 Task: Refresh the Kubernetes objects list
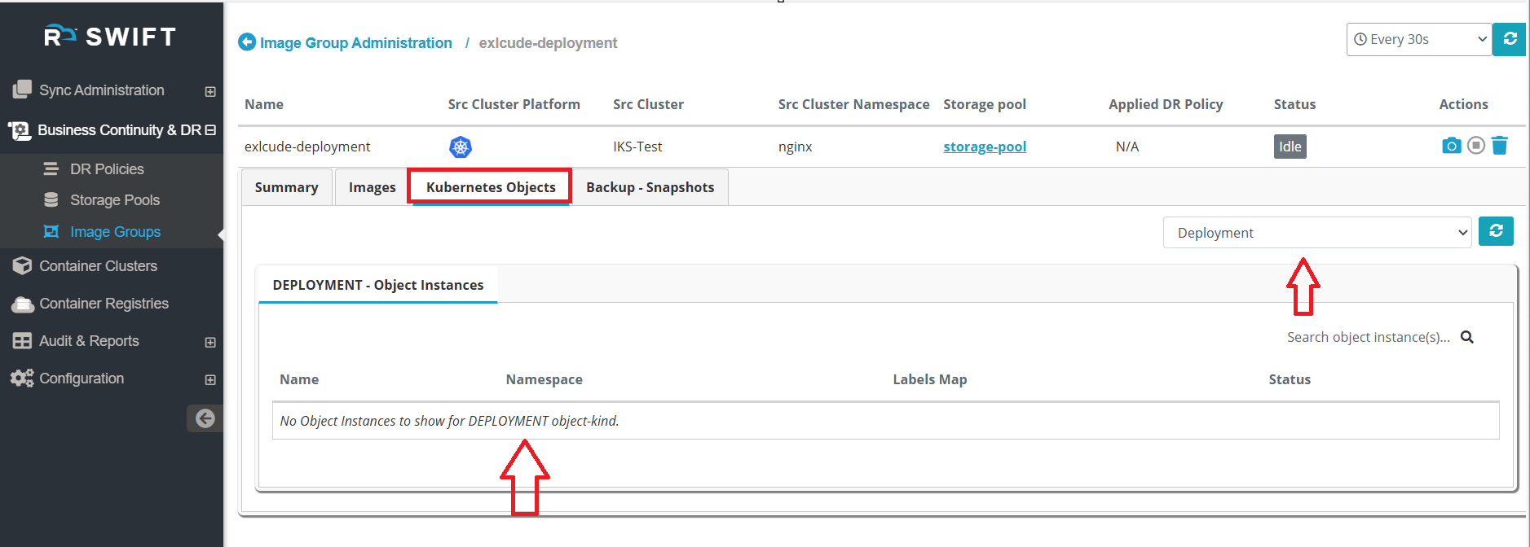(x=1496, y=231)
